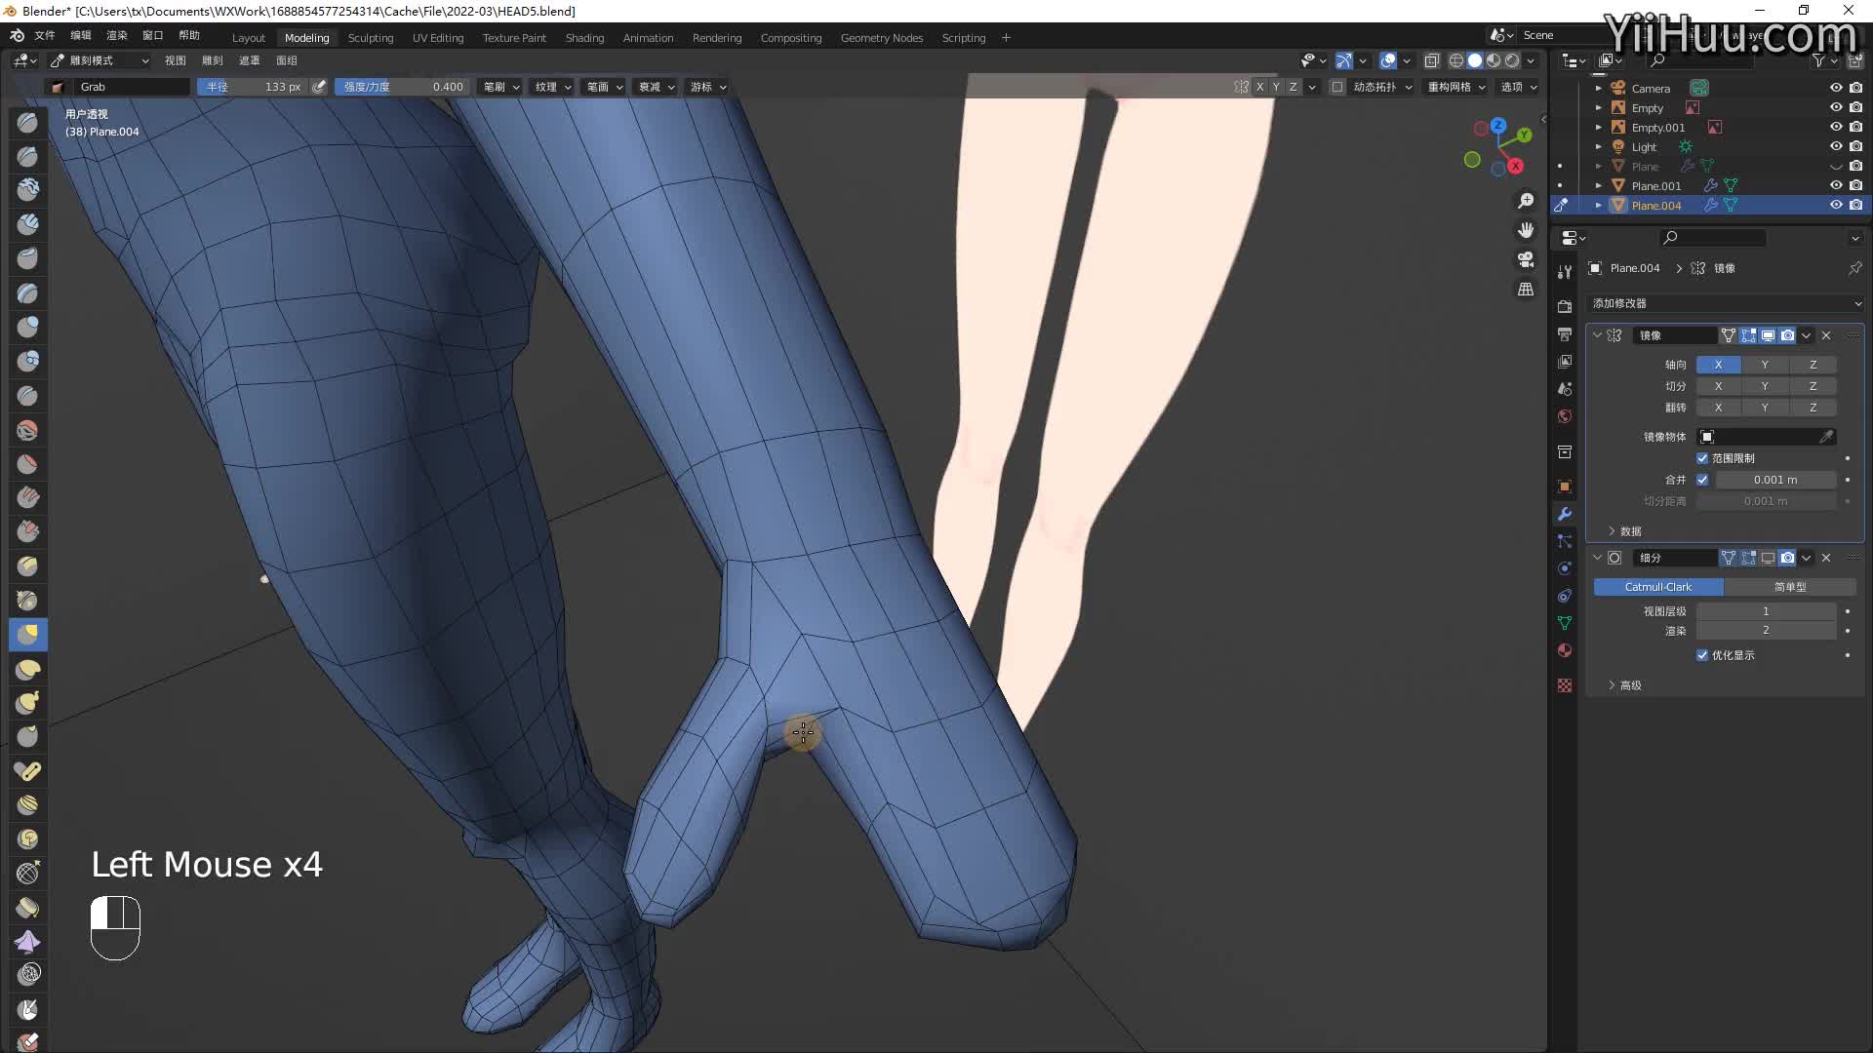
Task: Toggle camera view icon in viewport
Action: click(x=1526, y=259)
